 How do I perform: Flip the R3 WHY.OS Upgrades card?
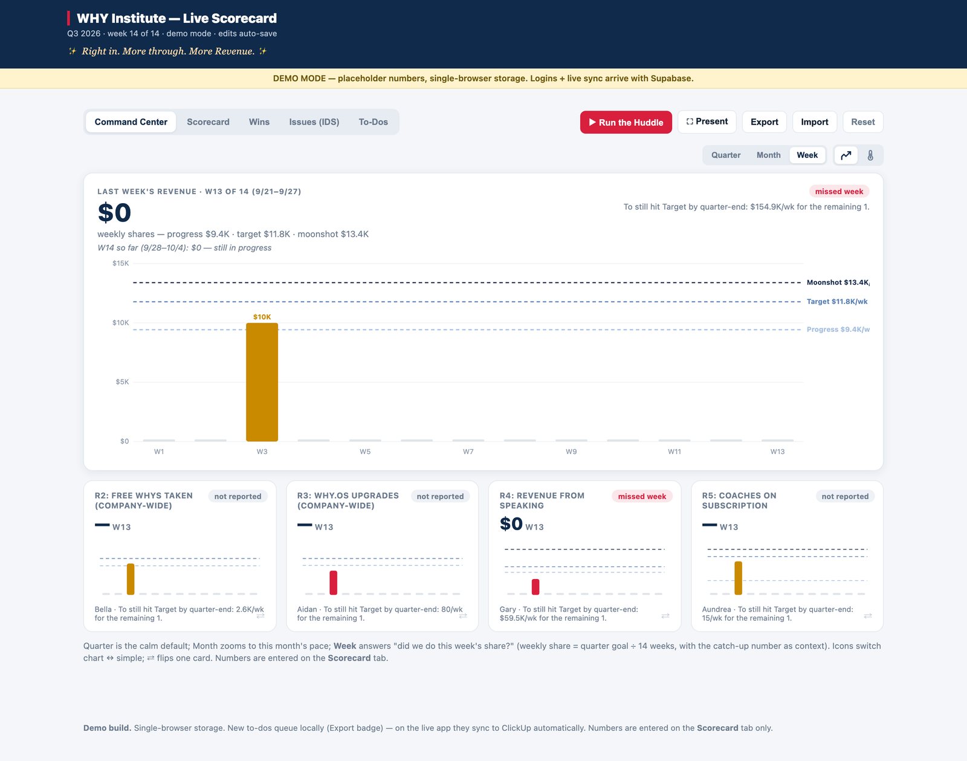point(463,616)
